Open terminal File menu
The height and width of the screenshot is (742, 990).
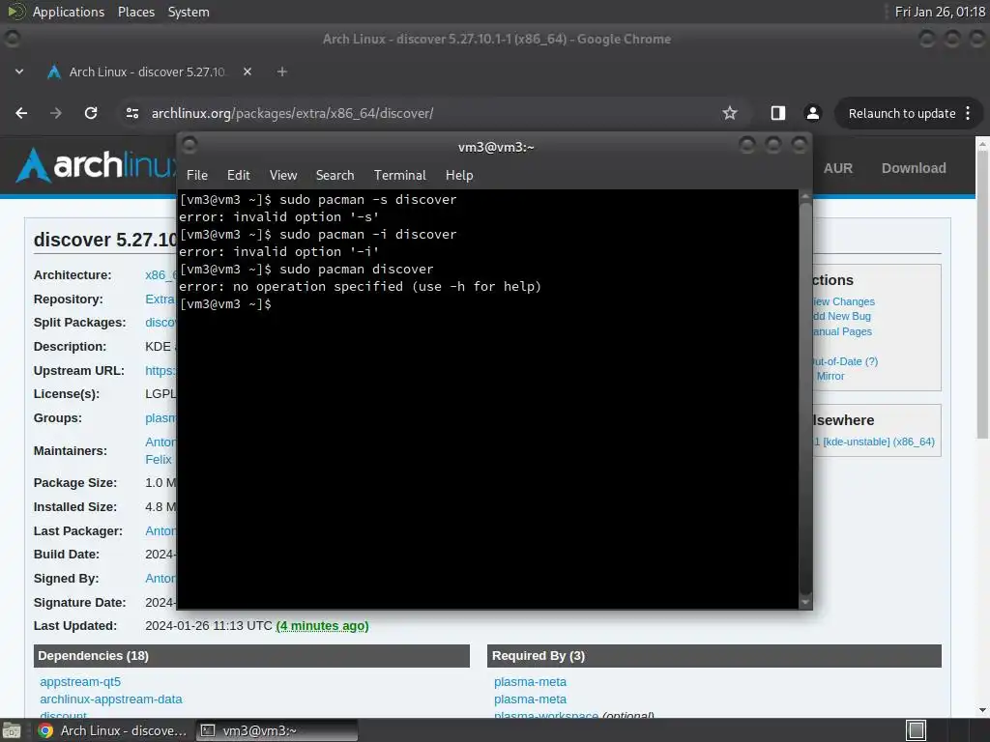pyautogui.click(x=197, y=175)
